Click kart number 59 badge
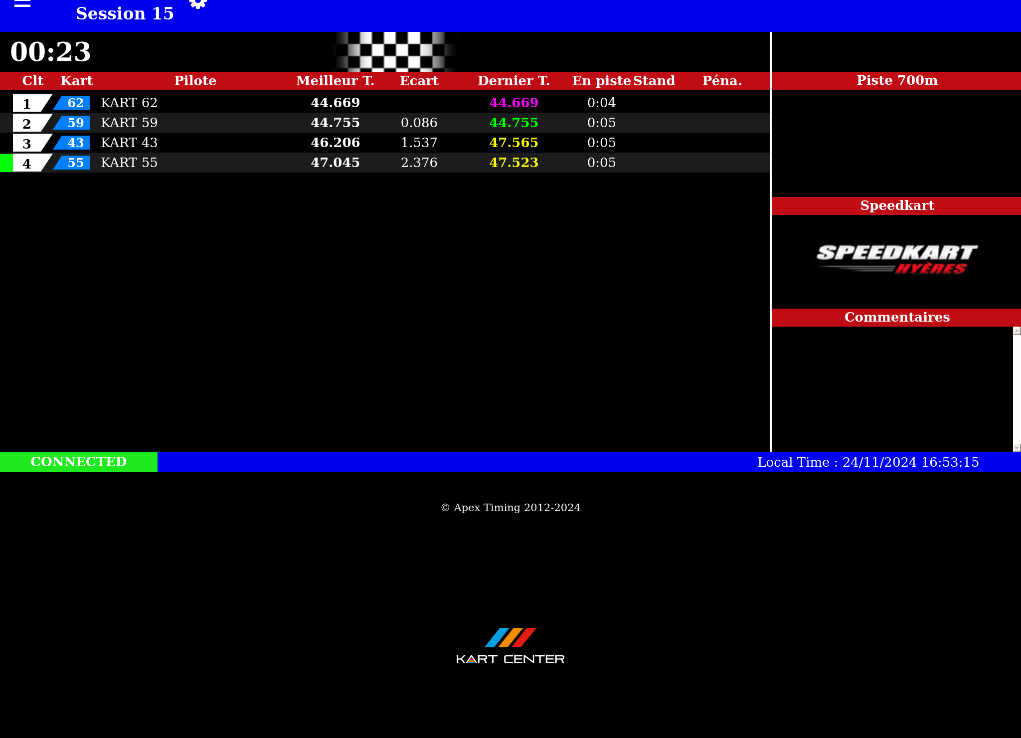The image size is (1021, 738). [x=74, y=123]
